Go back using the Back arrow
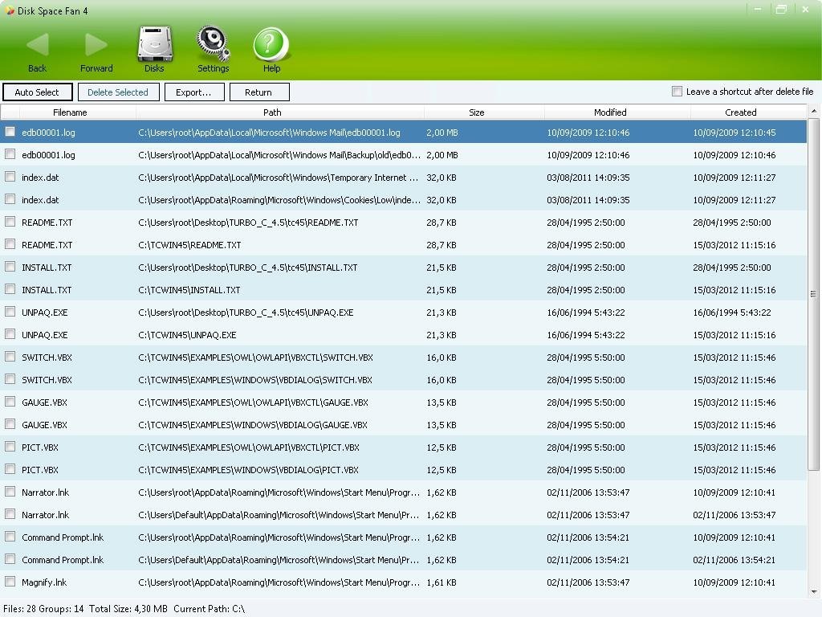This screenshot has height=617, width=822. tap(37, 45)
